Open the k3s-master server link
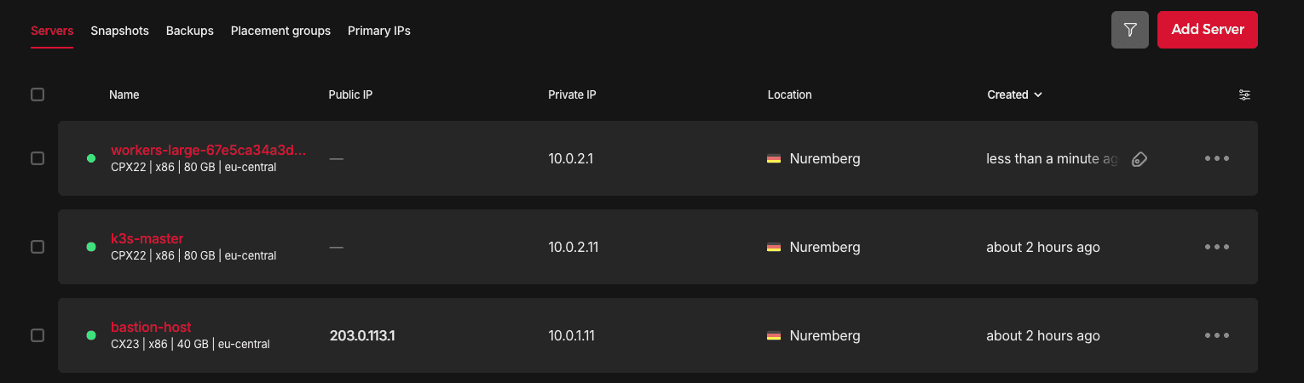Viewport: 1304px width, 383px height. [x=147, y=238]
